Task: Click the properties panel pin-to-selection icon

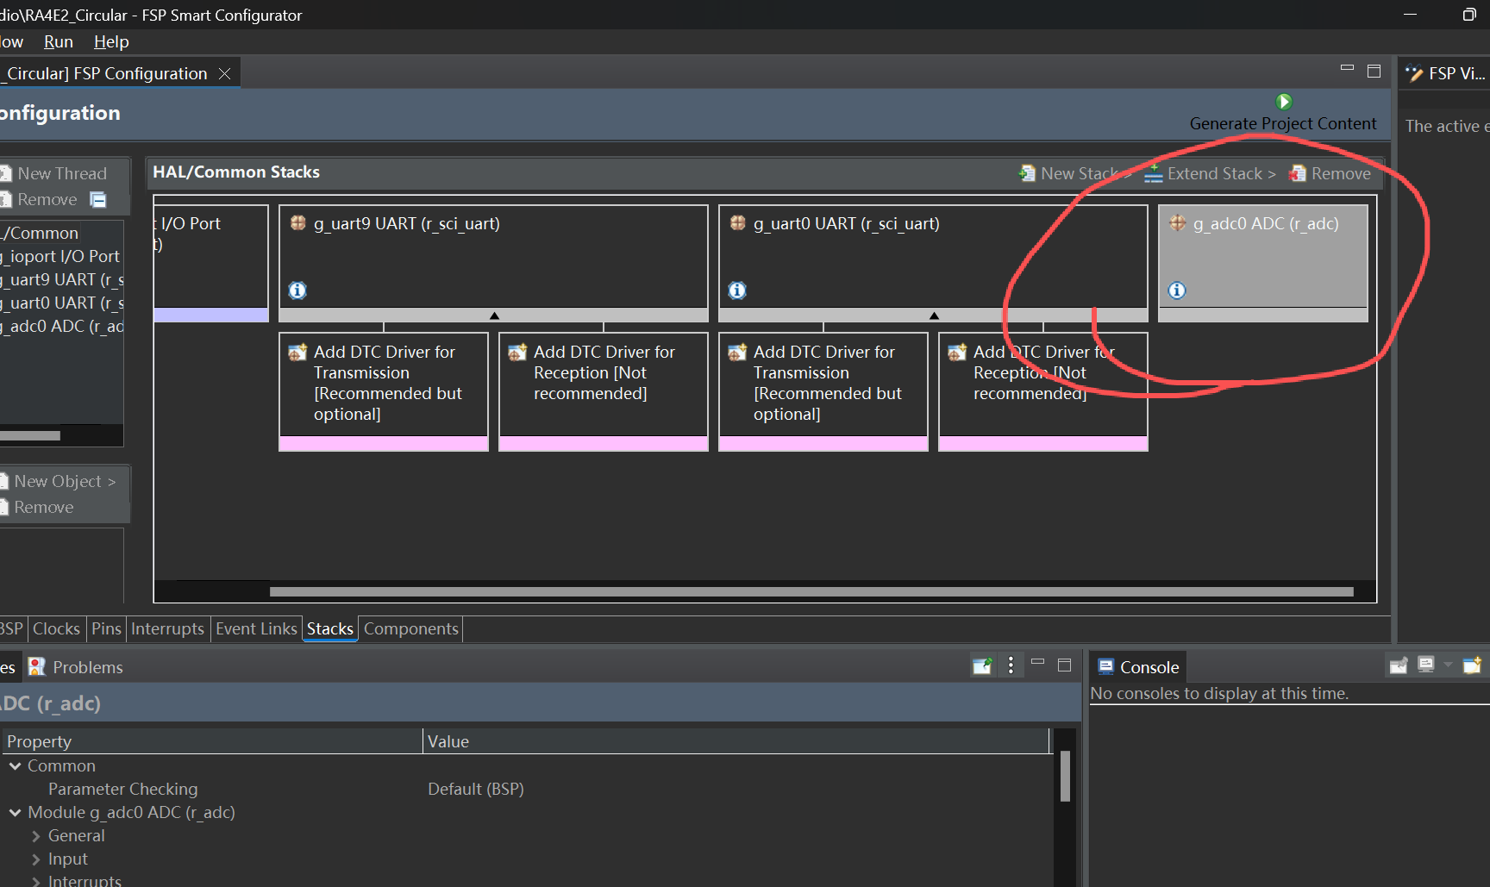Action: (x=982, y=665)
